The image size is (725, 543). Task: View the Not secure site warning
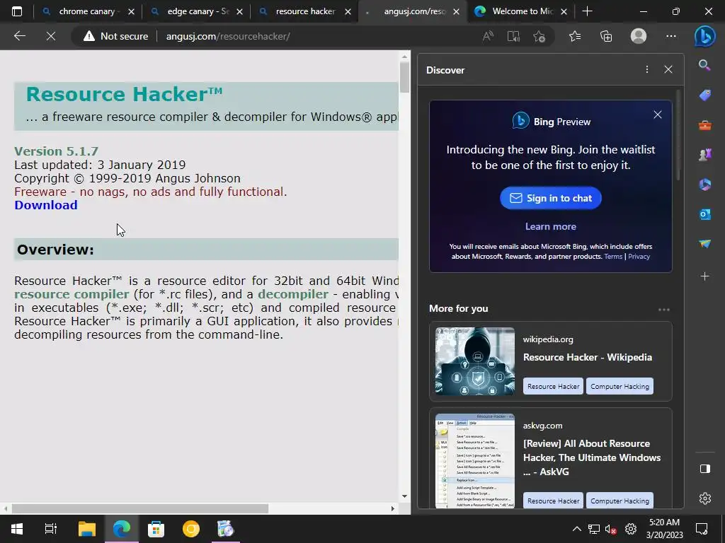click(115, 36)
